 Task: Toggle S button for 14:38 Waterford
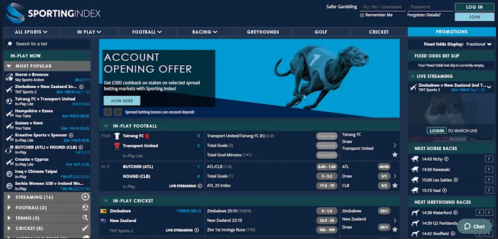(479, 213)
